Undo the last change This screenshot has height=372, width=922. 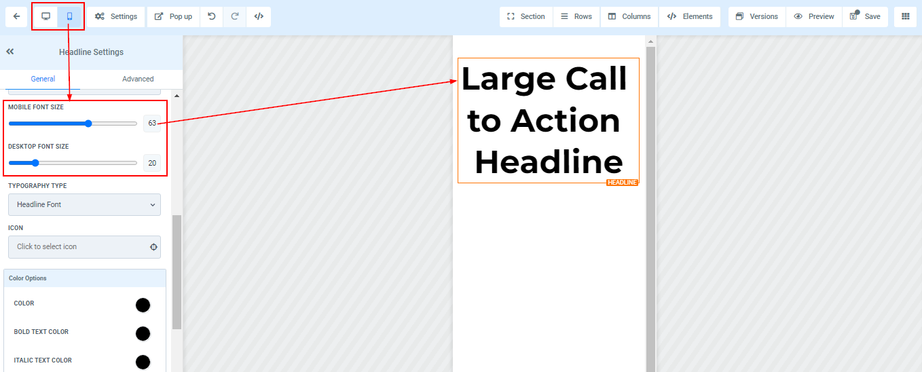(x=212, y=16)
